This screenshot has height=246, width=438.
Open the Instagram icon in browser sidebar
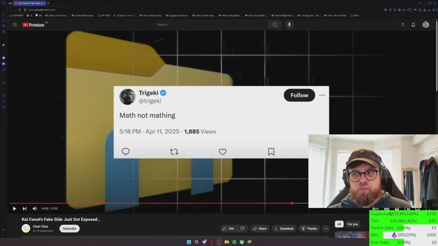[3, 70]
